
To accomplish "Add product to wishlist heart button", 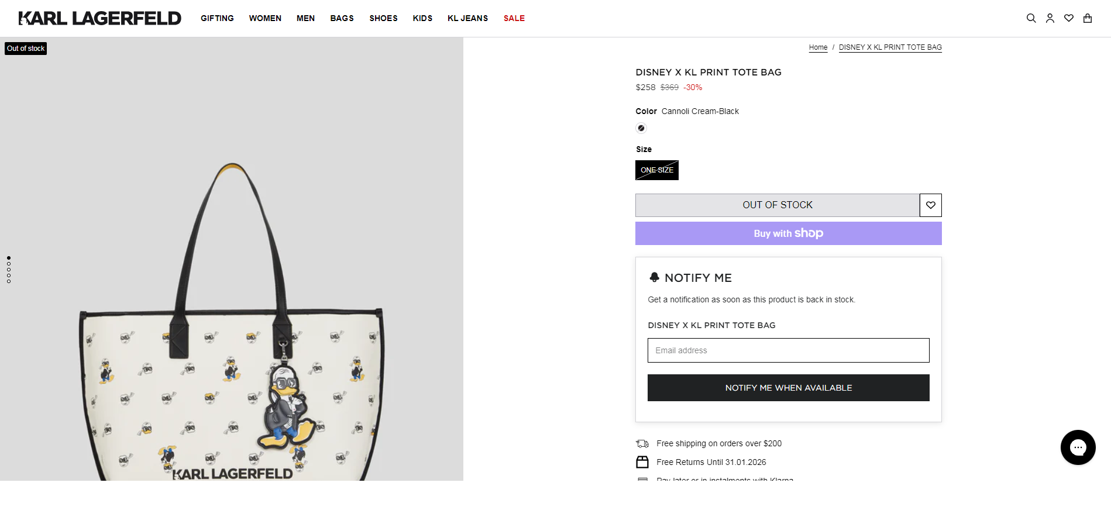I will click(x=931, y=205).
